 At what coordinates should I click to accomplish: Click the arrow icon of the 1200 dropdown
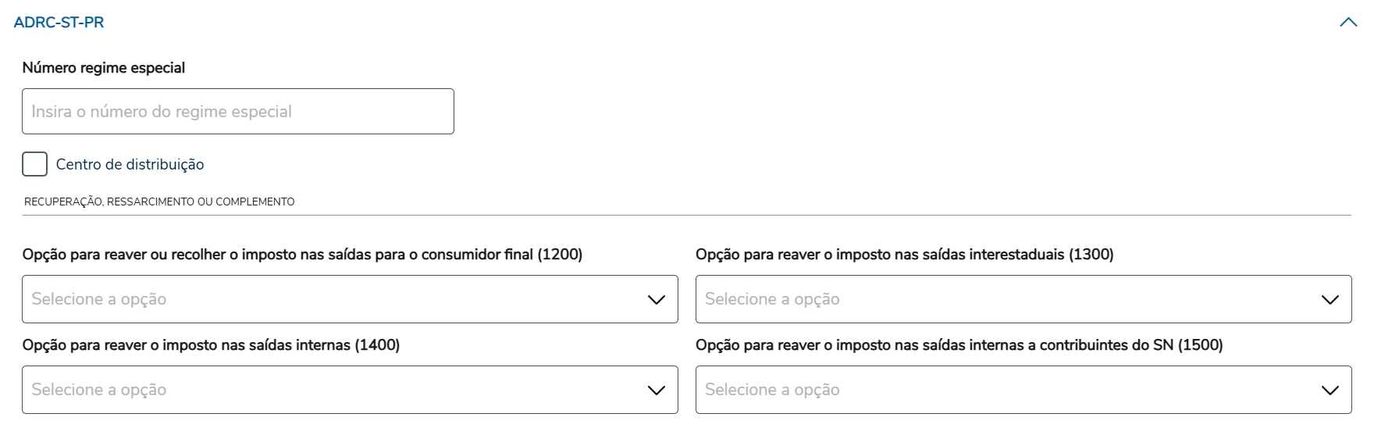pyautogui.click(x=657, y=300)
